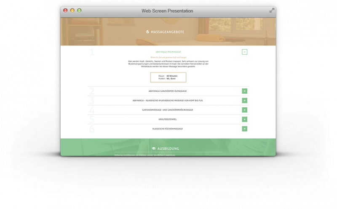
Task: Click Abhyanga klassische ayurvedische Massage title
Action: [x=168, y=101]
